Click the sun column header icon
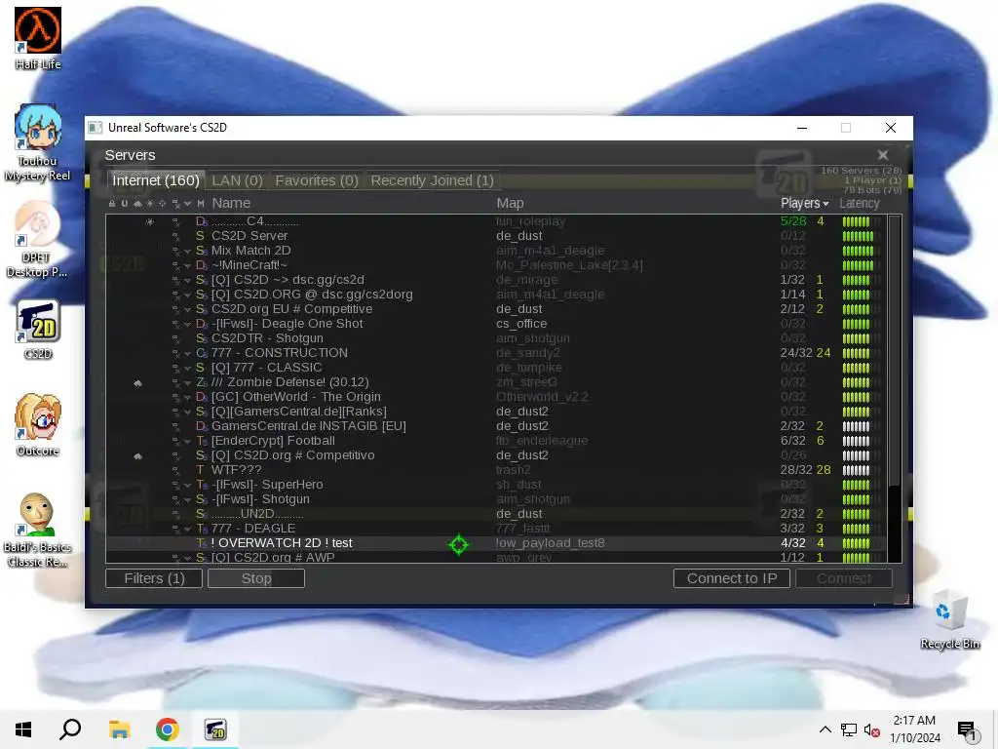This screenshot has width=998, height=749. 150,203
